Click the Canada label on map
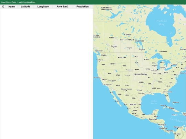 coord(127,34)
